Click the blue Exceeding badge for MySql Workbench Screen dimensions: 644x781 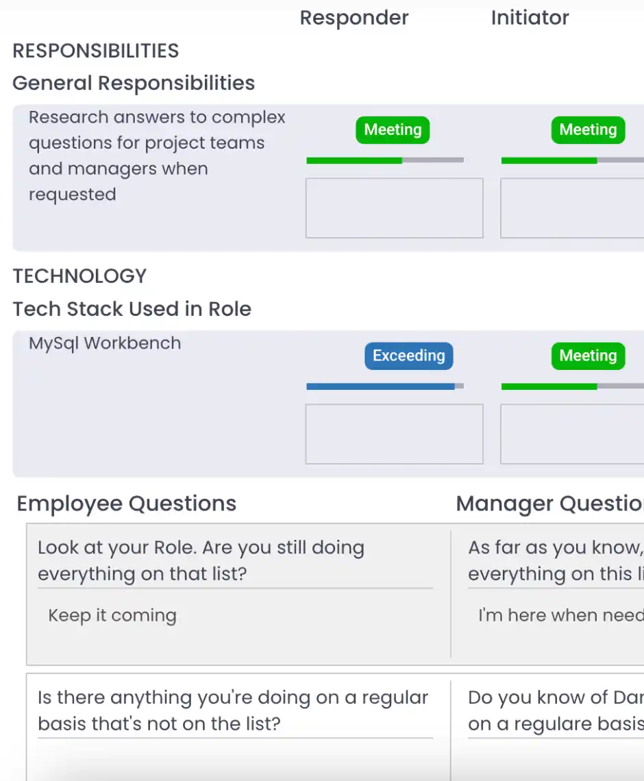click(409, 356)
